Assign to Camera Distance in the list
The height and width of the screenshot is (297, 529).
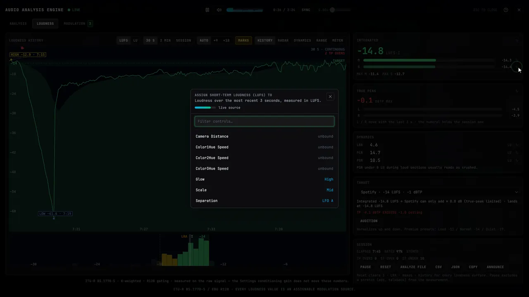[x=264, y=137]
